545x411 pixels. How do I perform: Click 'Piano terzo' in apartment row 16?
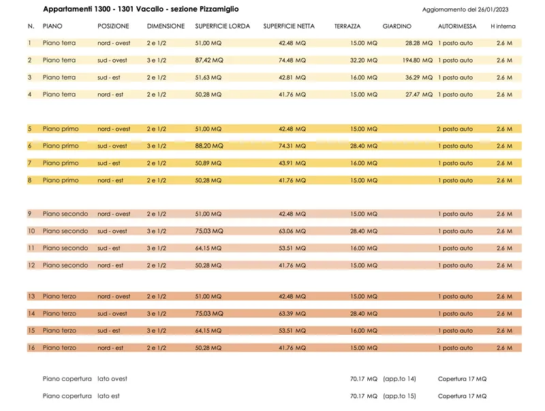click(59, 348)
